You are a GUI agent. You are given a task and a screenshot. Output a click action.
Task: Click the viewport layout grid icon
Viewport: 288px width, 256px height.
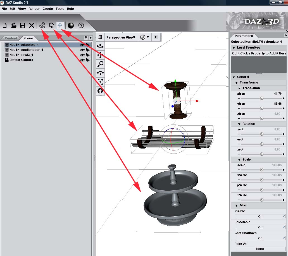tap(100, 37)
